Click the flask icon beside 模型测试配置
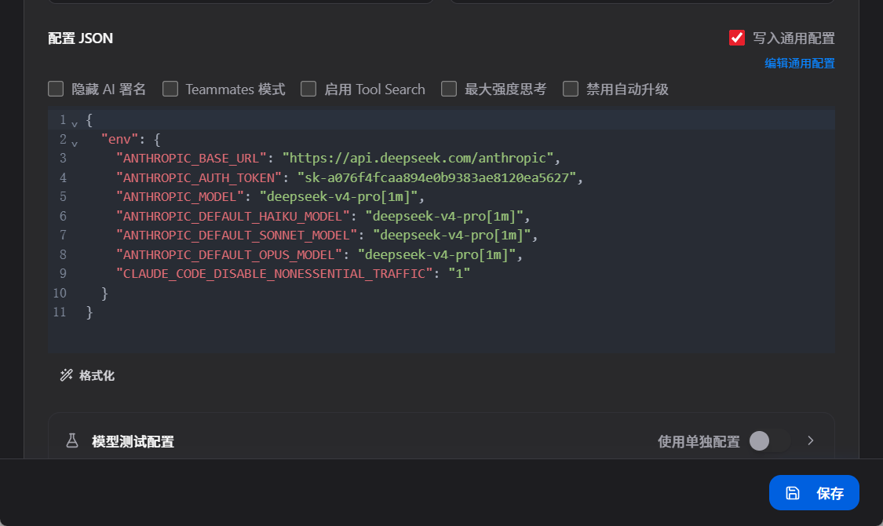 [72, 441]
